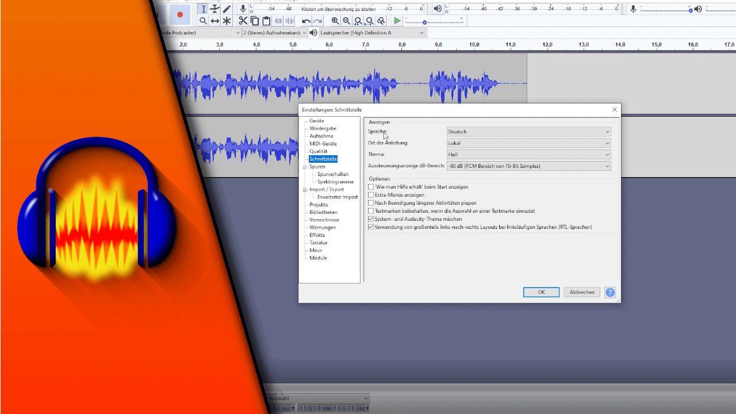This screenshot has width=736, height=414.
Task: Click speaker icon beside Lautsprecher device dropdown
Action: click(x=313, y=33)
